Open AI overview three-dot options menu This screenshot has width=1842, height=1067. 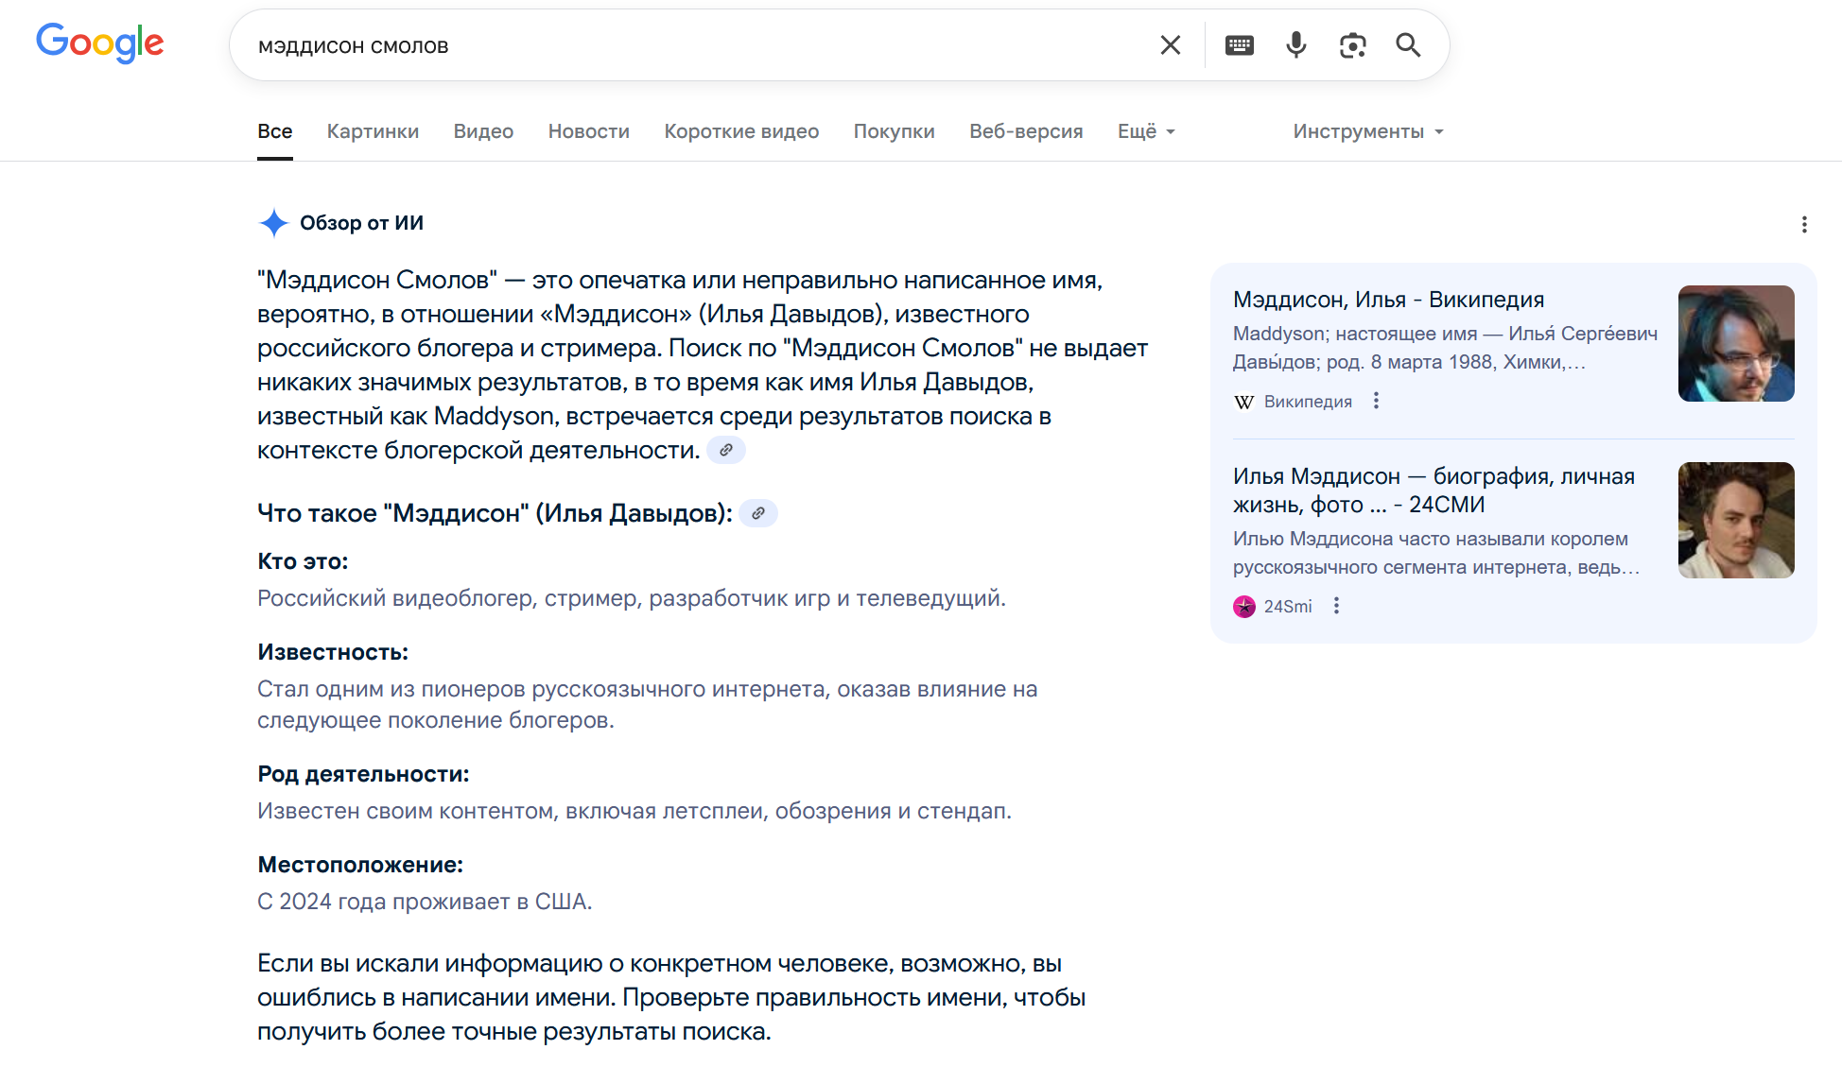click(x=1803, y=224)
